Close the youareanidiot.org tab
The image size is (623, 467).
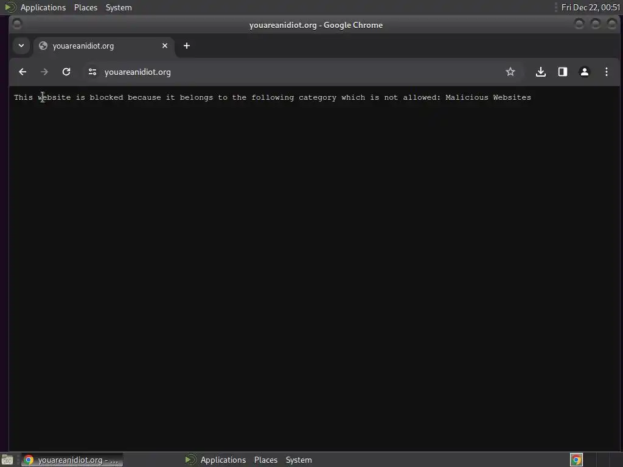(x=165, y=46)
